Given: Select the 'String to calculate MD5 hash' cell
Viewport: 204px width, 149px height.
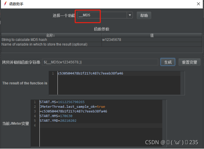Looking at the screenshot, I should click(x=52, y=39).
